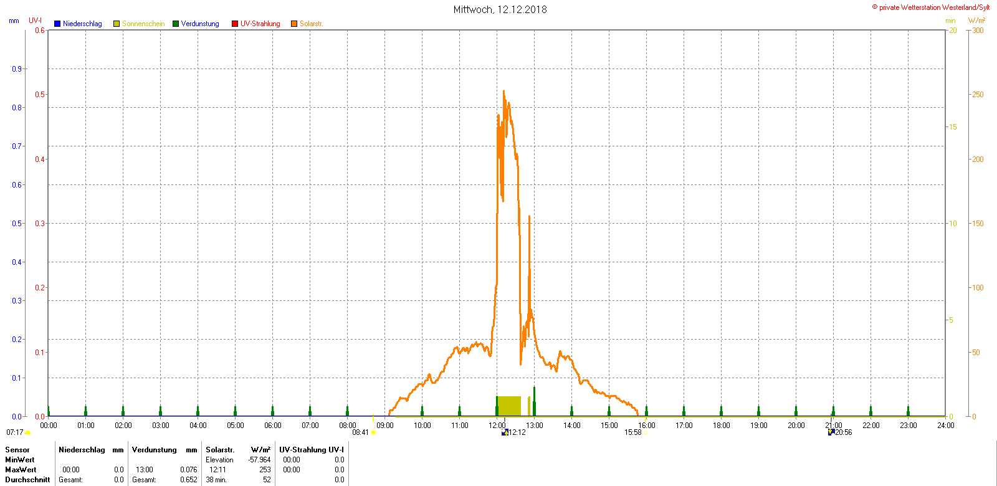Image resolution: width=997 pixels, height=486 pixels.
Task: Click the Niederschlag column header in the table
Action: [x=82, y=450]
